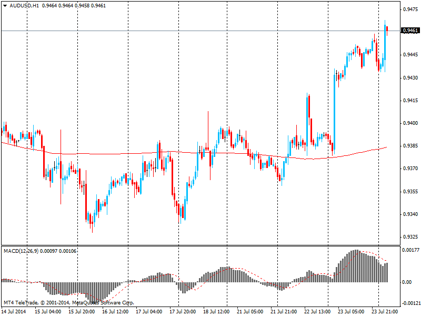421x316 pixels.
Task: Select the 14 Jul 2014 date label
Action: tap(14, 311)
